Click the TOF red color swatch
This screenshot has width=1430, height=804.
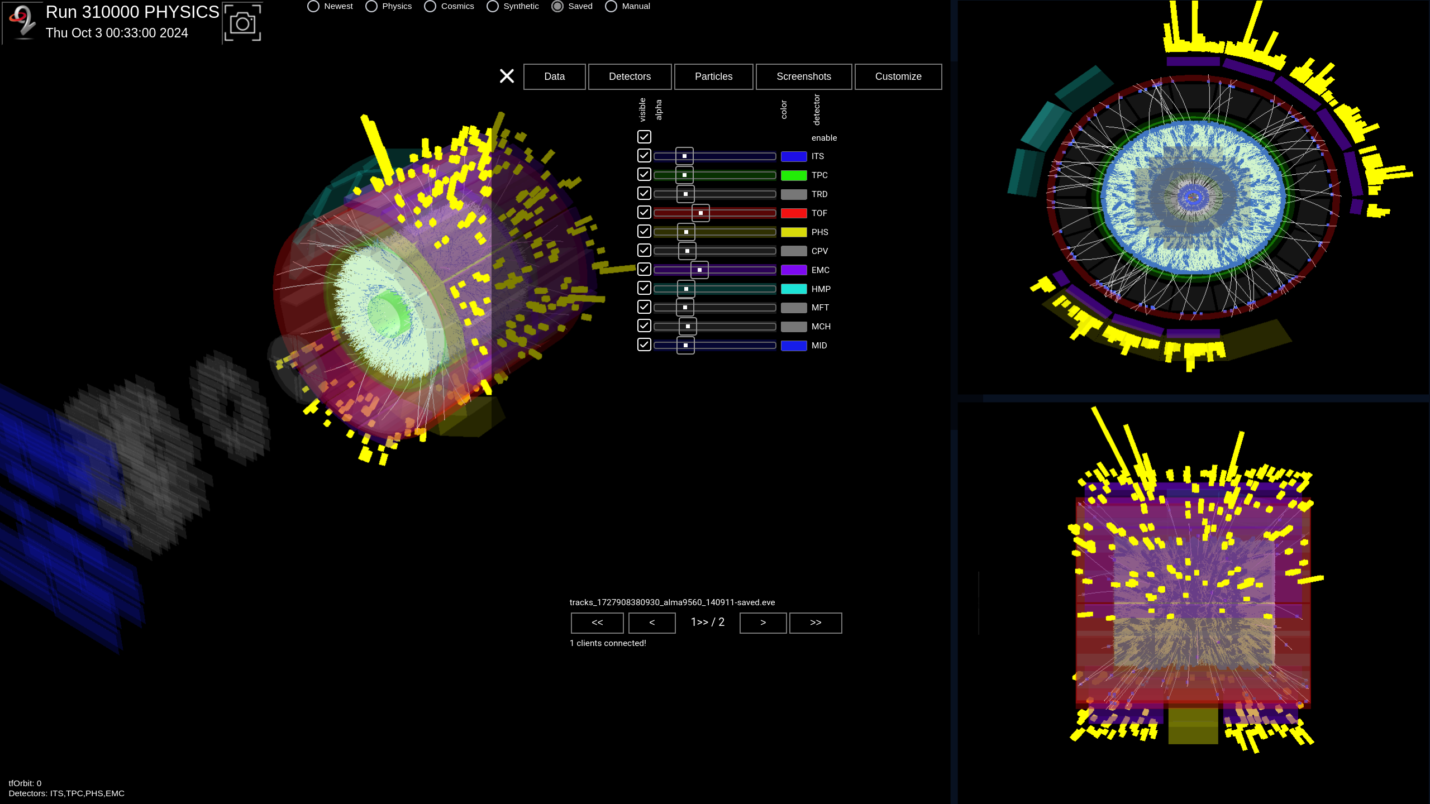point(794,213)
